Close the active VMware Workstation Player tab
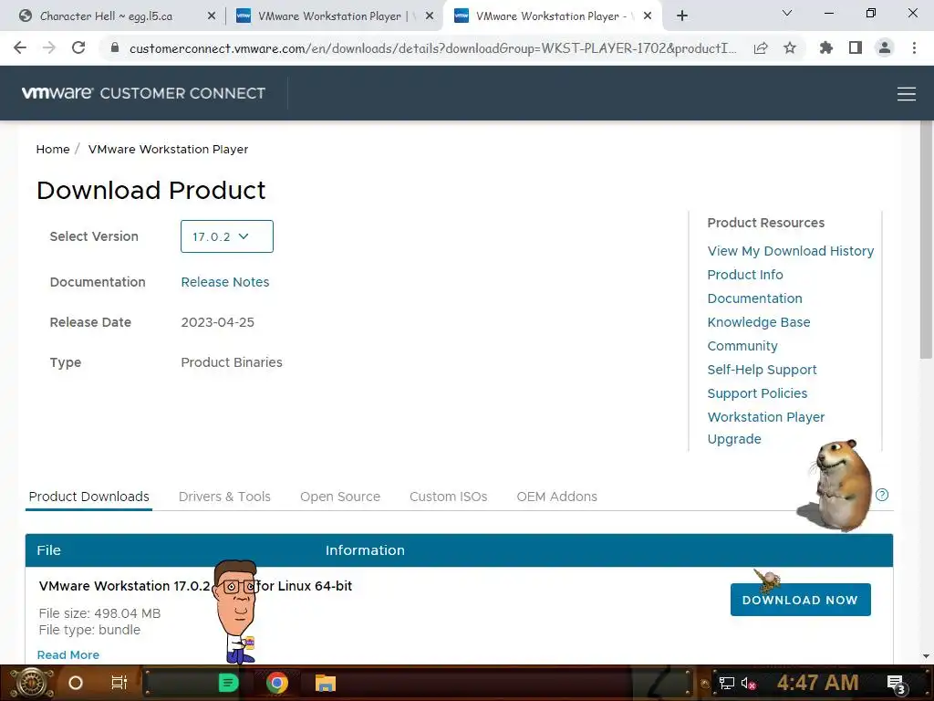The height and width of the screenshot is (701, 934). click(x=648, y=16)
